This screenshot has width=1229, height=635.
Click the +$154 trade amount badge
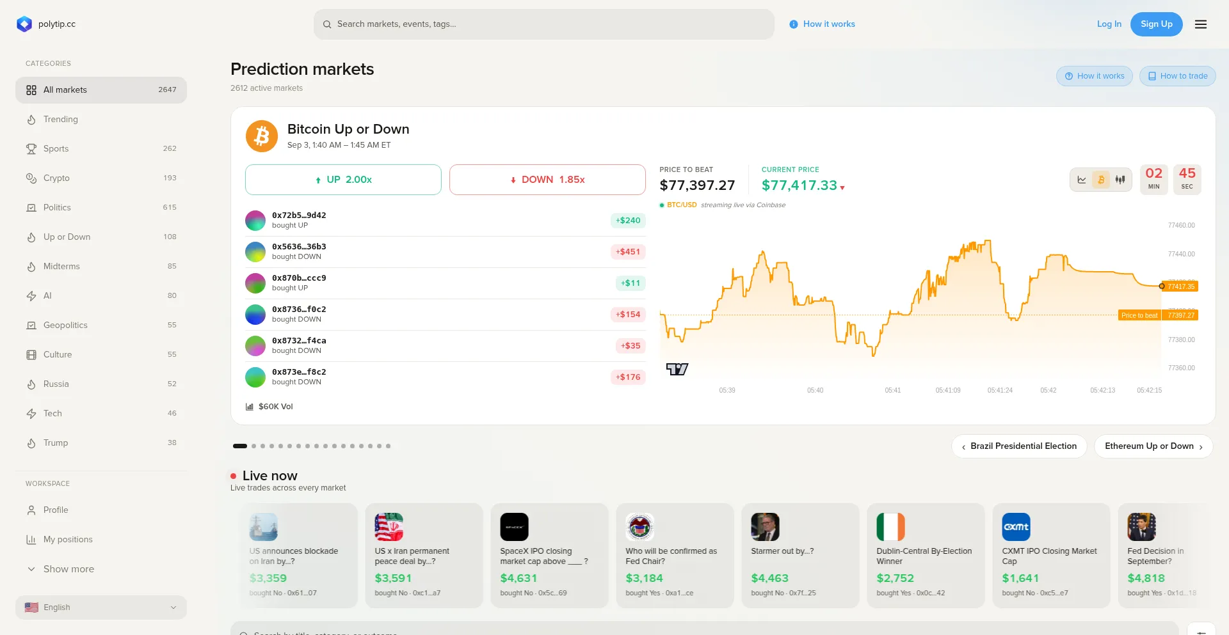(628, 315)
